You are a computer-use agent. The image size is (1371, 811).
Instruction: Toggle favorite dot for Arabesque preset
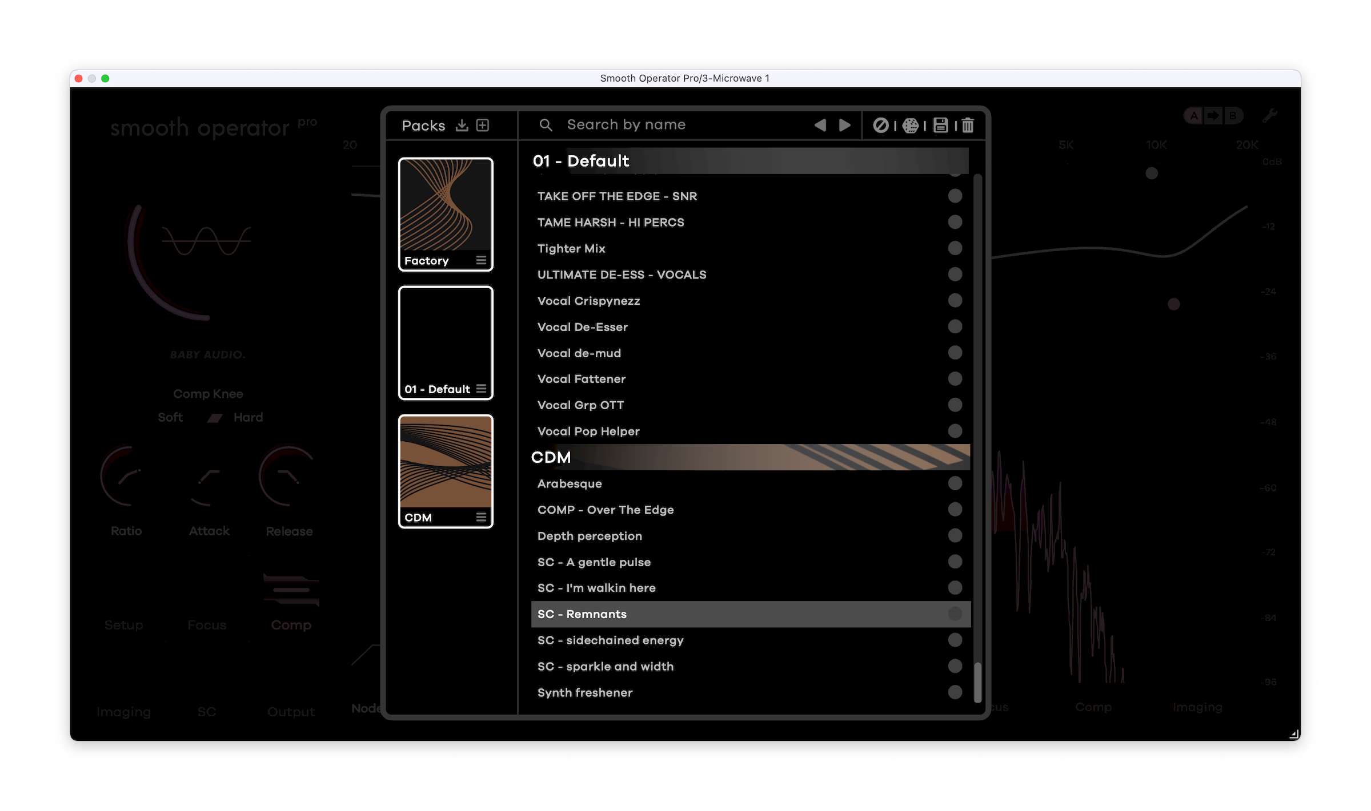click(x=955, y=483)
